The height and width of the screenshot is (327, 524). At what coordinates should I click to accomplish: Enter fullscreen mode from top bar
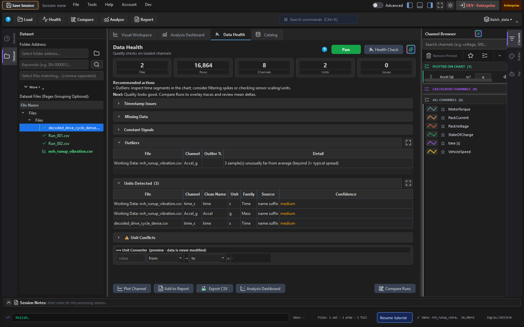pos(440,5)
